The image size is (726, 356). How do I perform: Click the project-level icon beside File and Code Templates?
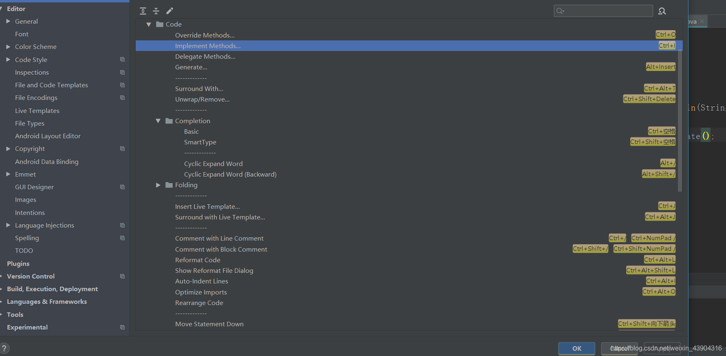pos(122,85)
